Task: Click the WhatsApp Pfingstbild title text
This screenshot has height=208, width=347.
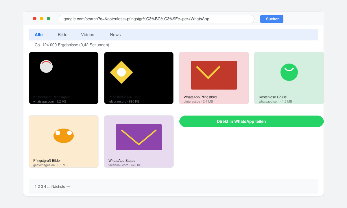Action: [x=200, y=97]
